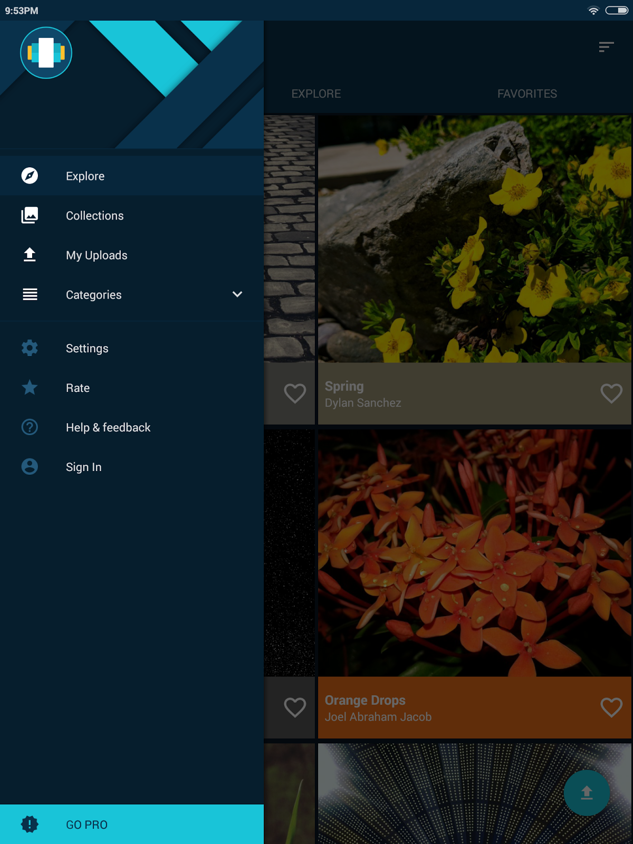Switch to the Favorites tab

tap(527, 94)
